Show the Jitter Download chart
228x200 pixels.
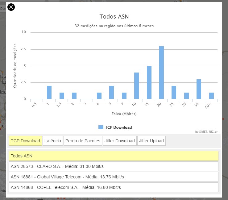(x=119, y=141)
